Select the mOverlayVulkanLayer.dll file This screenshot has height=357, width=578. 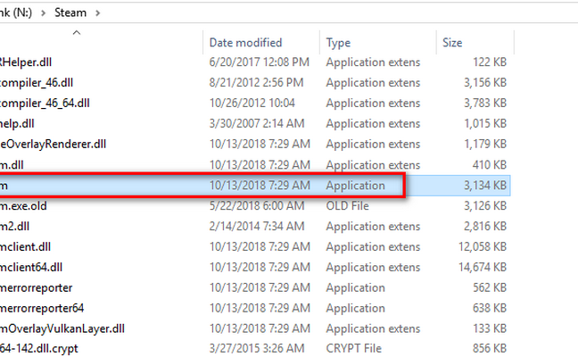coord(62,328)
